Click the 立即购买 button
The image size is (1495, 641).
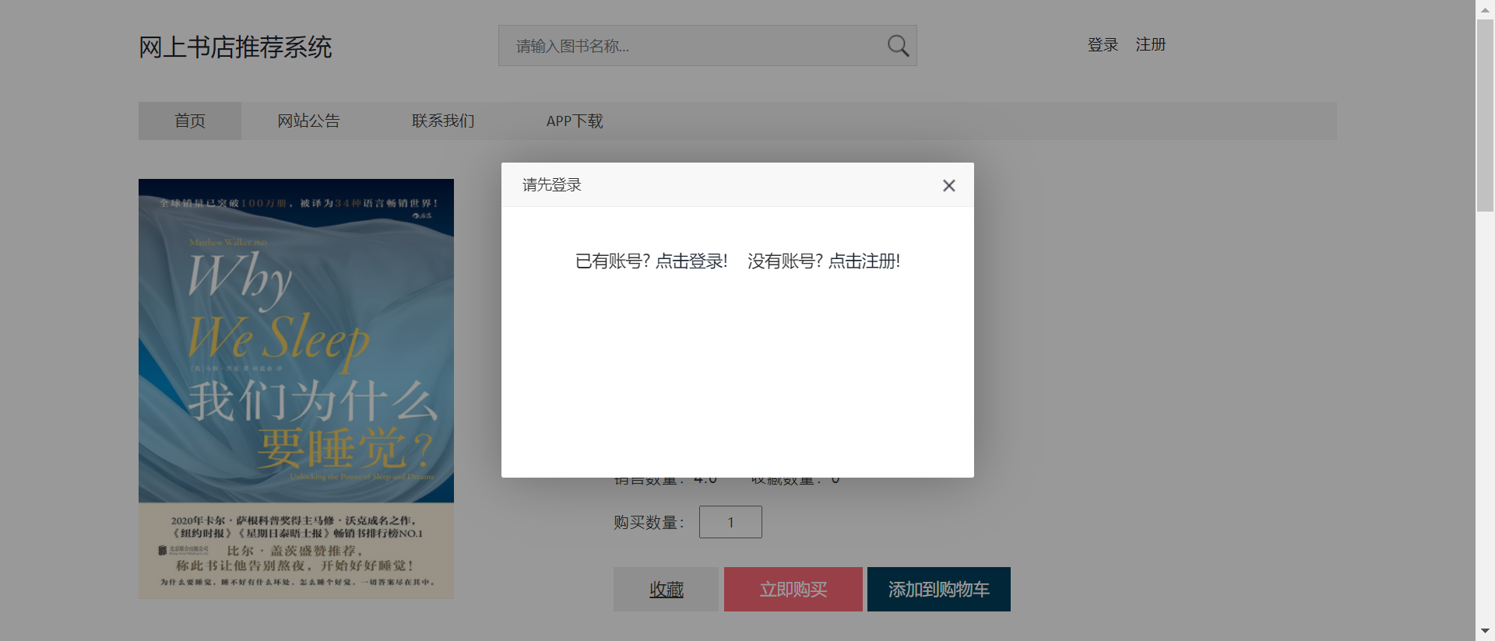[793, 590]
